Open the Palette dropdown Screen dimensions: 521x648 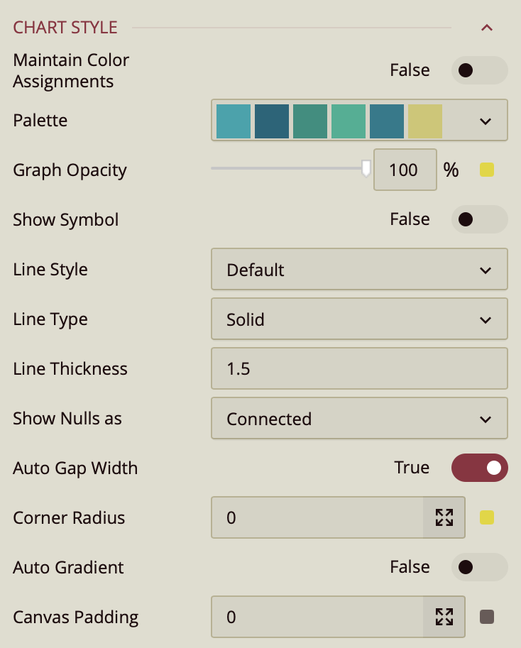[486, 121]
